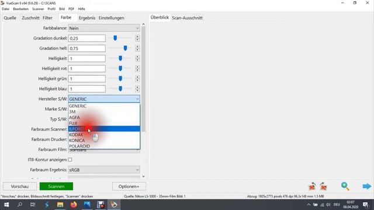Launch Firefox from the taskbar
Screen dimensions: 374x210
[x=74, y=205]
